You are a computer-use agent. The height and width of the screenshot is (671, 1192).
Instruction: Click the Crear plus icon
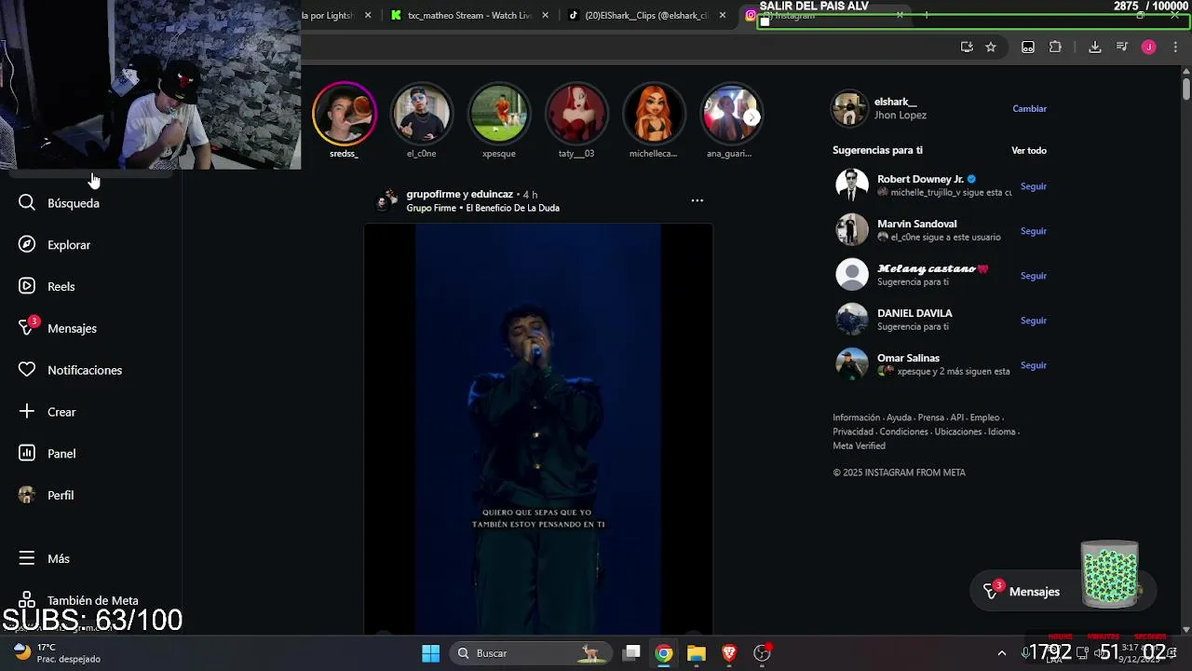click(27, 412)
